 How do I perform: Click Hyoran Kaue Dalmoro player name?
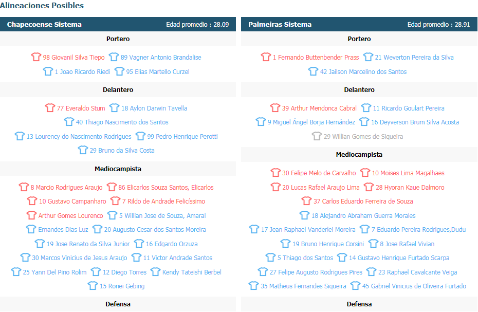(410, 187)
